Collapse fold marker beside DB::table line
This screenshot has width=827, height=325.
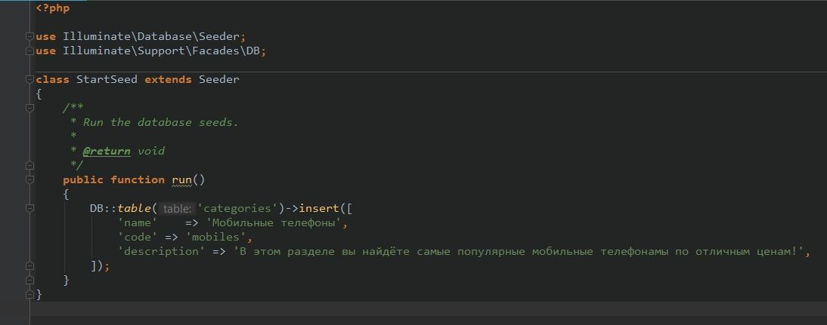(29, 208)
